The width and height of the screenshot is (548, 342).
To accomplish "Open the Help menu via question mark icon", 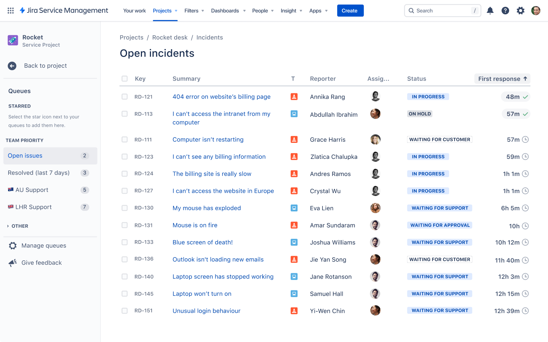I will click(505, 11).
